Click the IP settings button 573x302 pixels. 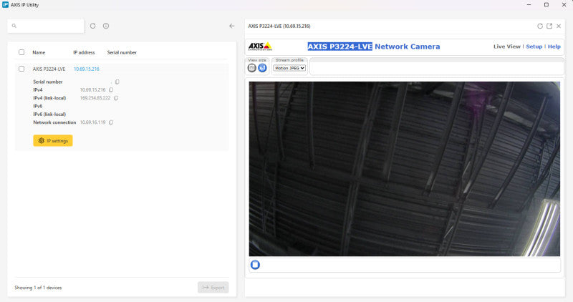(x=53, y=140)
